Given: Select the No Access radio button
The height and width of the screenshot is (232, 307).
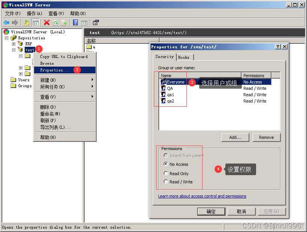Looking at the screenshot, I should pyautogui.click(x=166, y=164).
